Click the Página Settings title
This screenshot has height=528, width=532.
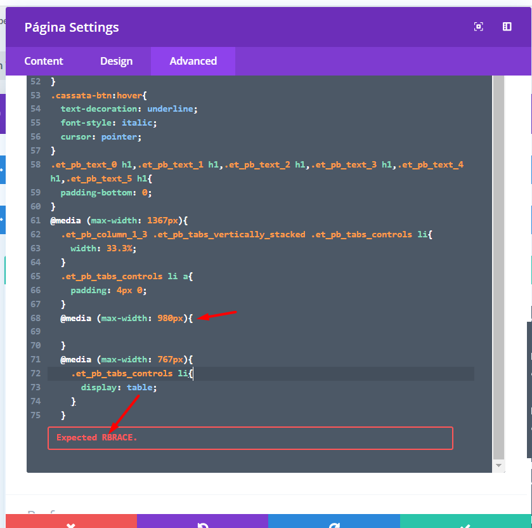[72, 27]
